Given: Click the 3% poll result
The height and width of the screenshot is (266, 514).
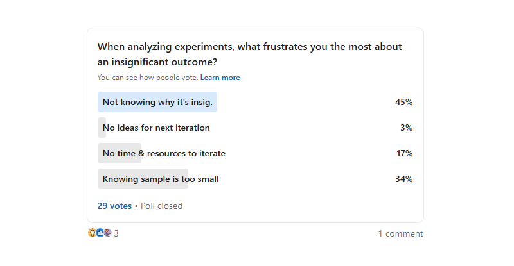Looking at the screenshot, I should 406,128.
